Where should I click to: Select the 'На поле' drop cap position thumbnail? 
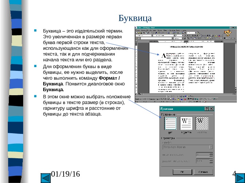(202, 124)
